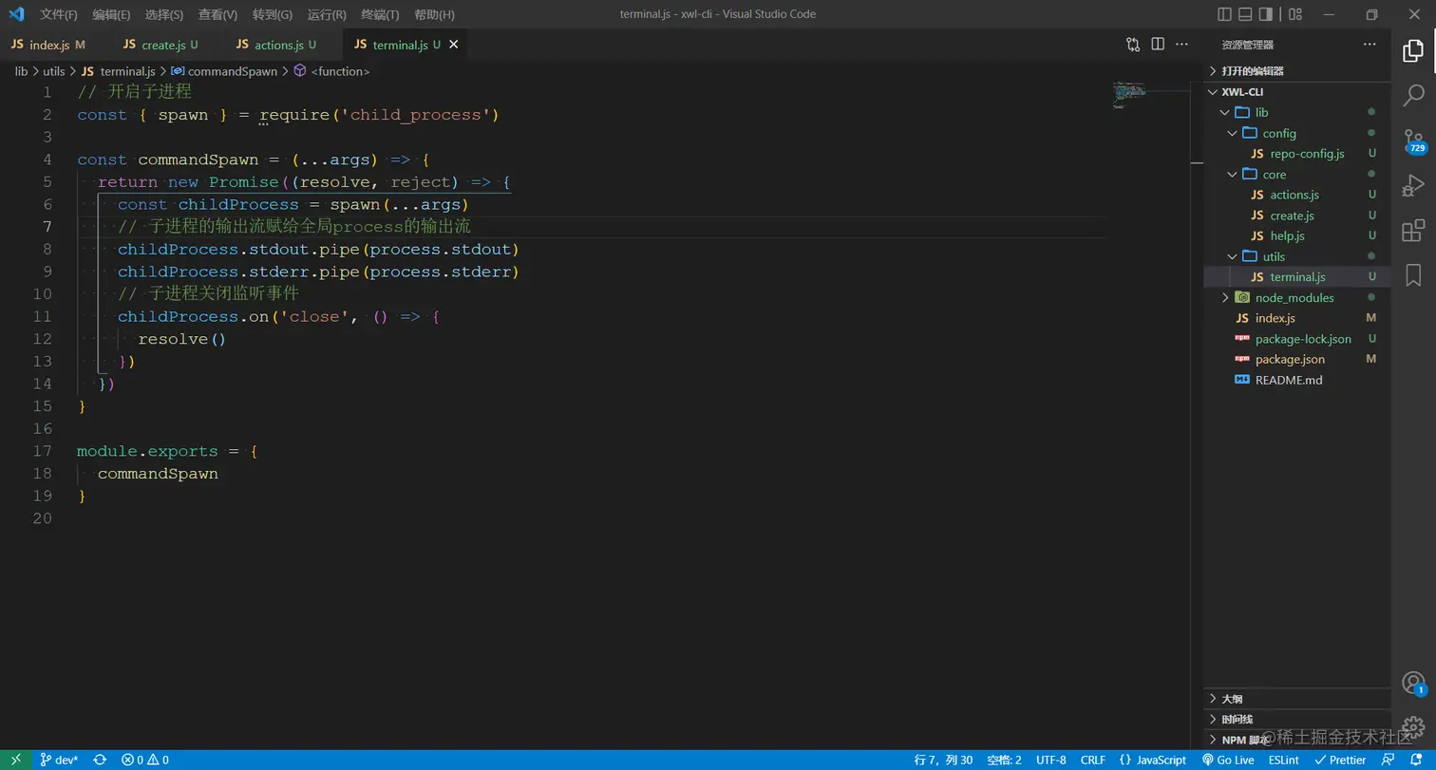The height and width of the screenshot is (770, 1436).
Task: Expand the node_modules folder
Action: tap(1296, 297)
